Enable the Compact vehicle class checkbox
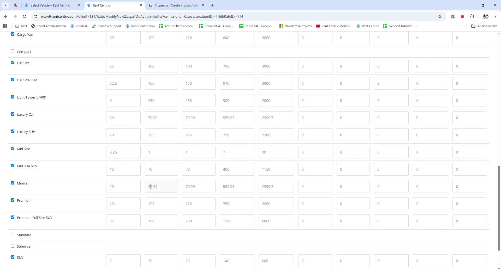The image size is (501, 271). pos(13,51)
